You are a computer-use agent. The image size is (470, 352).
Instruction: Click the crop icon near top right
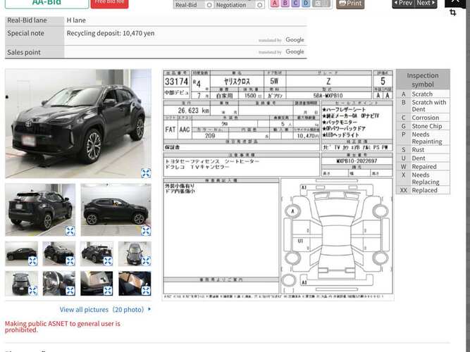[453, 13]
